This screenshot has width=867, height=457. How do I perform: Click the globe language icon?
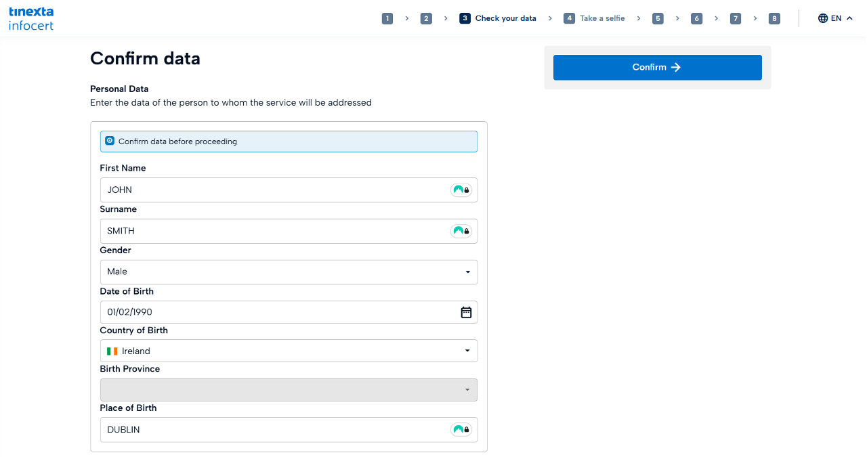pos(823,18)
